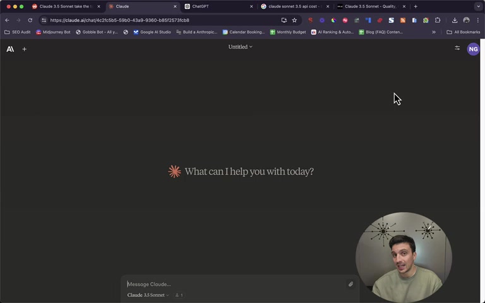Viewport: 485px width, 303px height.
Task: Open the Monthly Budget bookmark
Action: tap(288, 32)
